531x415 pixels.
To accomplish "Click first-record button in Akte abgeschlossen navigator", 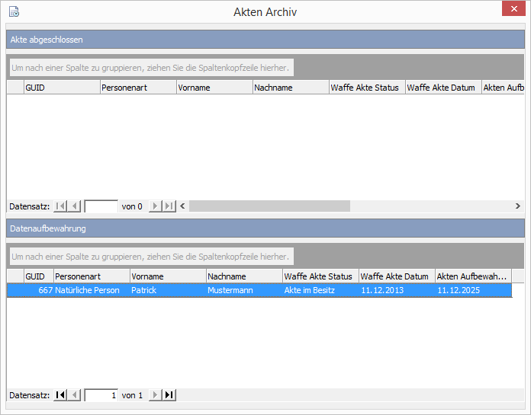I will (60, 206).
